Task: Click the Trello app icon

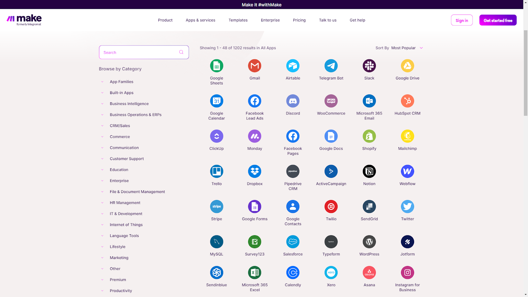Action: point(216,171)
